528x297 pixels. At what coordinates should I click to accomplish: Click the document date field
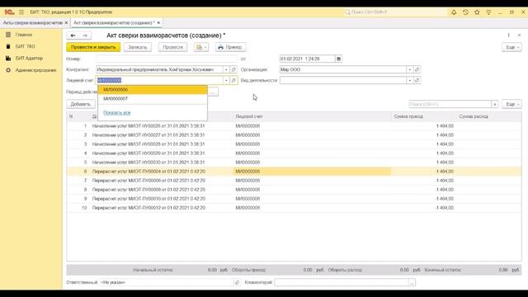pos(307,59)
